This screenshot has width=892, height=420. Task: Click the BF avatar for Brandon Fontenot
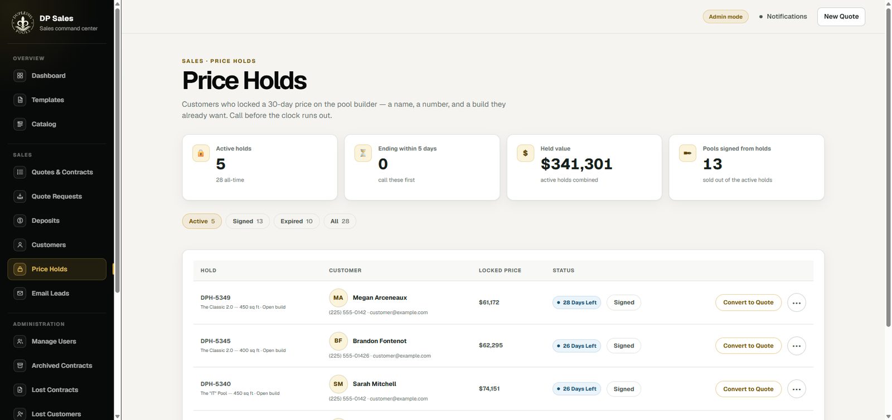(338, 341)
